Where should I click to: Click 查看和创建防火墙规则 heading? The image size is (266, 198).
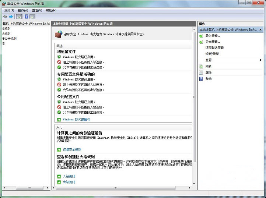76,157
